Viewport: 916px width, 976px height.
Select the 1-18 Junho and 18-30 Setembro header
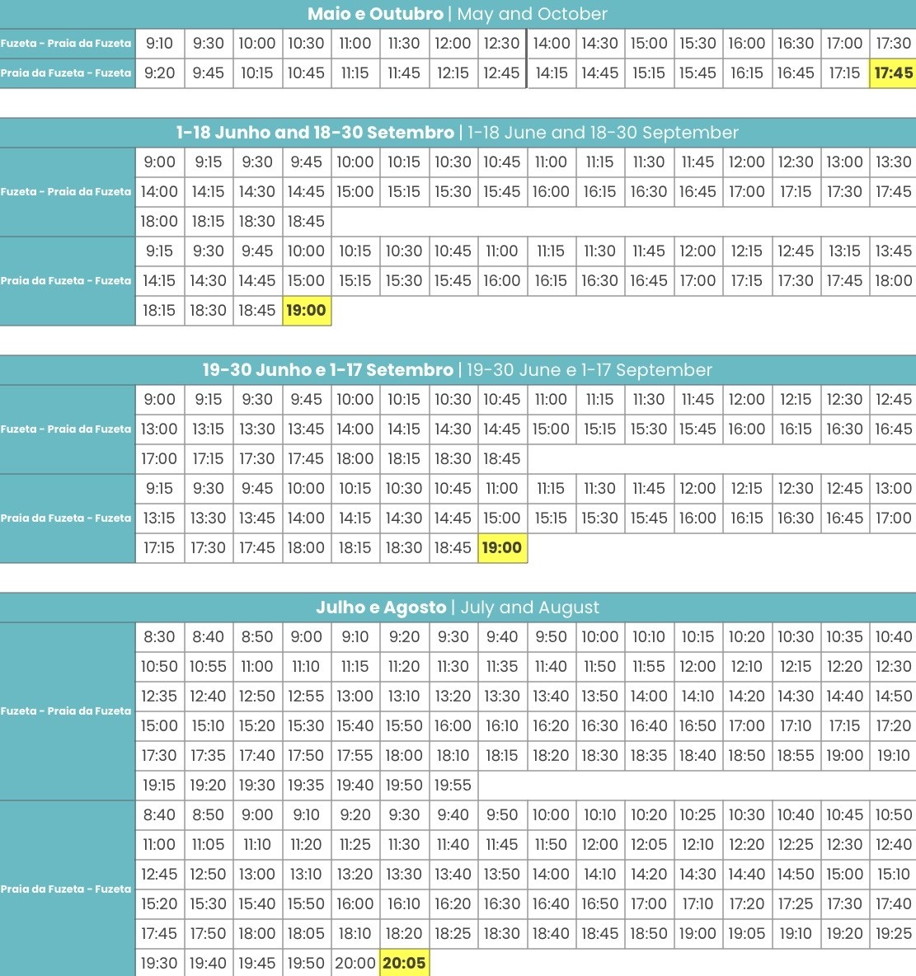458,133
